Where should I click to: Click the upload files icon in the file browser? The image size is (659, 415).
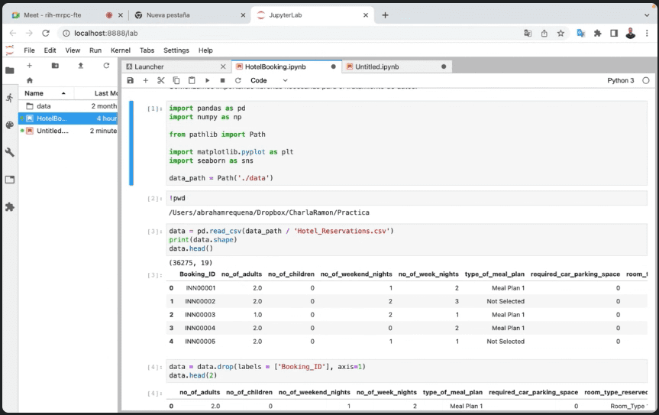(x=81, y=66)
